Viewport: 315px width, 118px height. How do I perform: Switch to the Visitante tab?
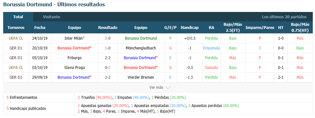pos(51,17)
